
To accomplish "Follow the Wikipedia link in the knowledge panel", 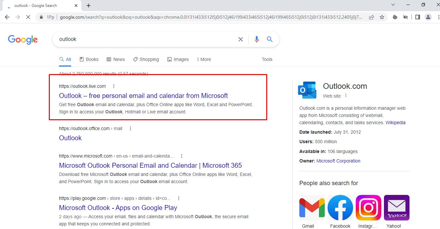I will 395,123.
